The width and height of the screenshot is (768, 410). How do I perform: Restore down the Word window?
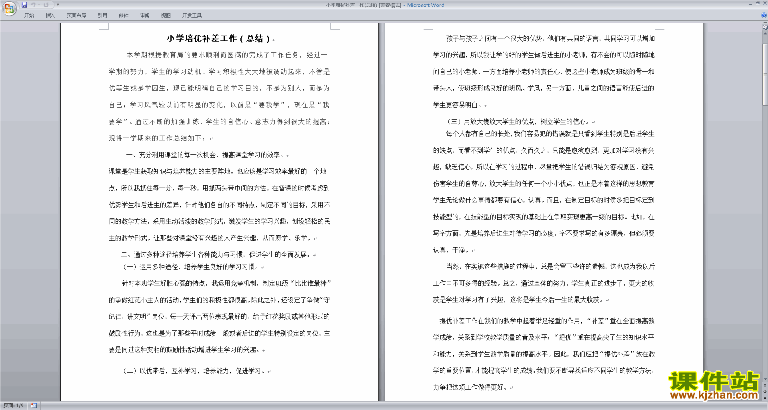pos(758,3)
